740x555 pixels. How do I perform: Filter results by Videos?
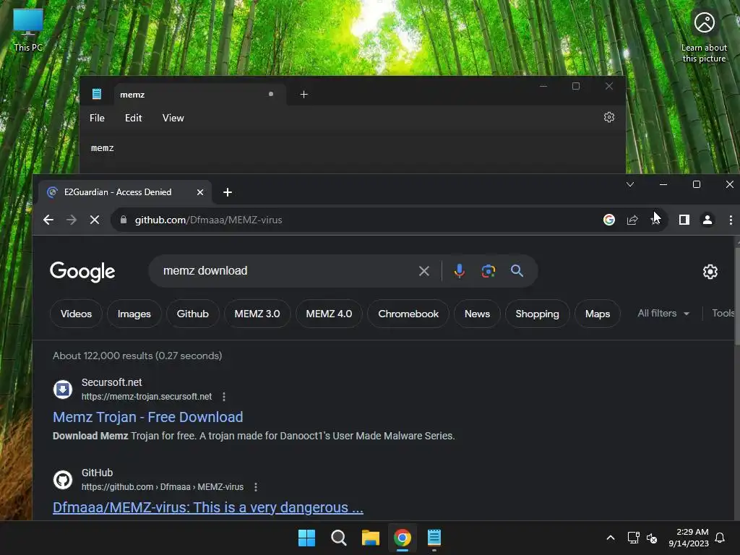coord(76,314)
